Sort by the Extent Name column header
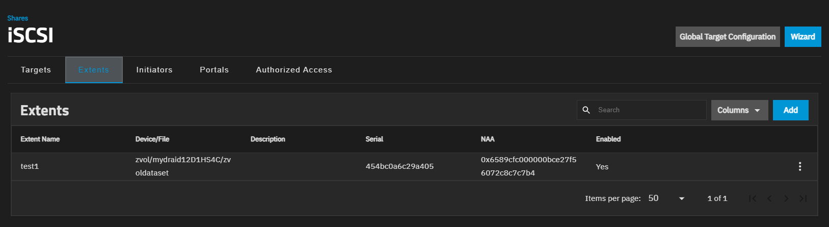 point(40,139)
